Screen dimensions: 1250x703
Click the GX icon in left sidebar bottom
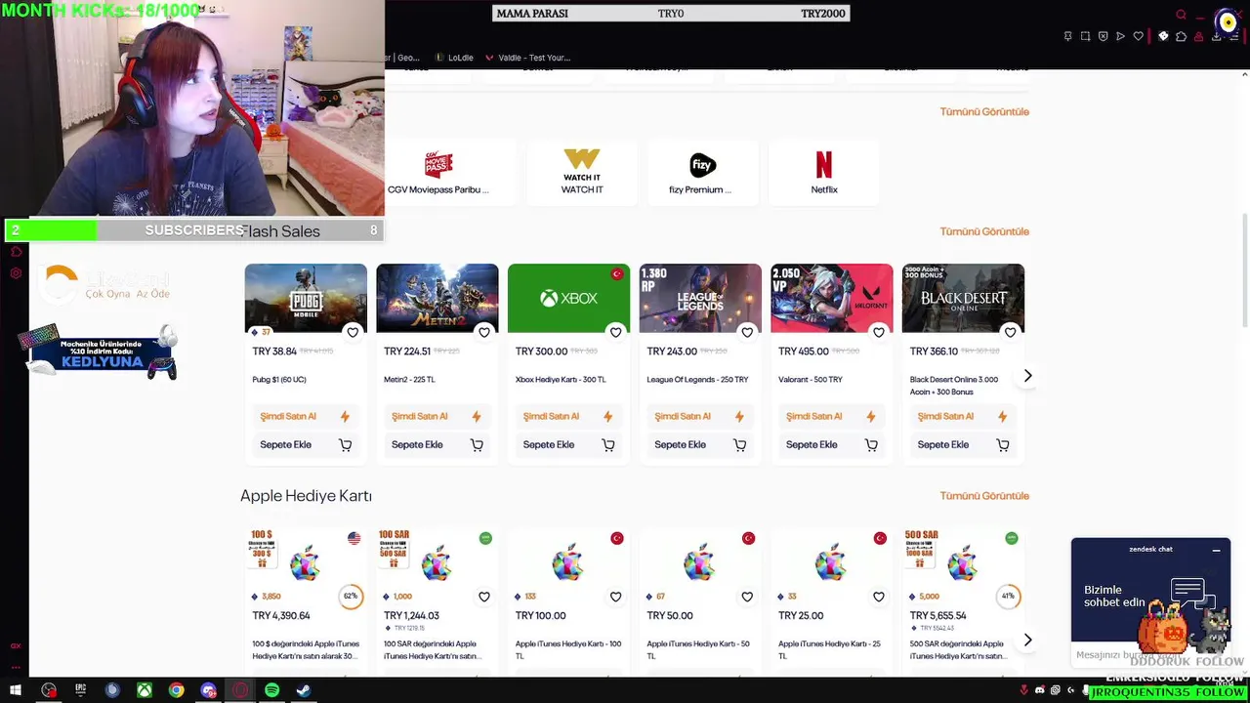point(16,645)
